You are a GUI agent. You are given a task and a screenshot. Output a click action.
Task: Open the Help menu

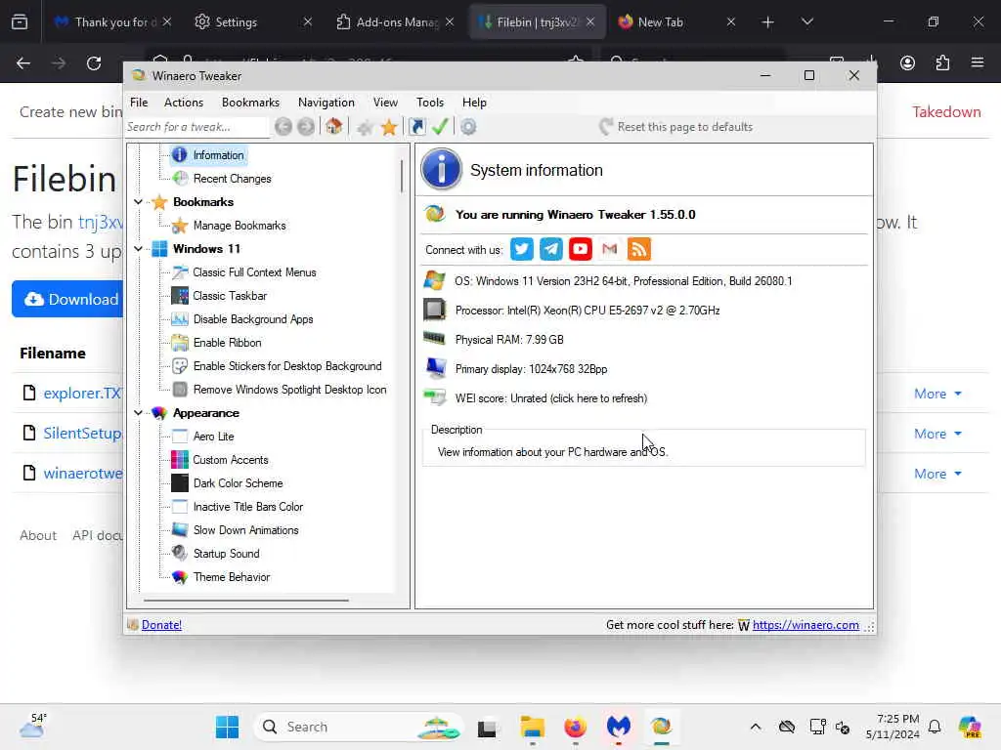pyautogui.click(x=474, y=103)
